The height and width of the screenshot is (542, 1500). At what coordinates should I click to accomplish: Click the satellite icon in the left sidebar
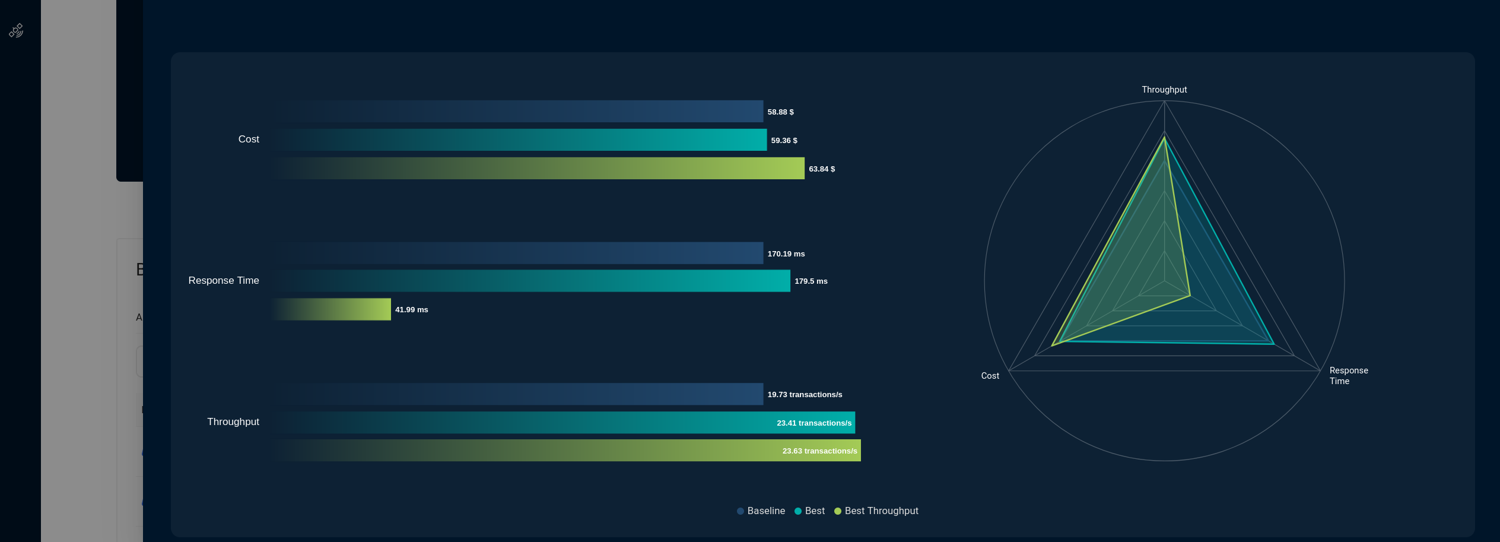(16, 30)
